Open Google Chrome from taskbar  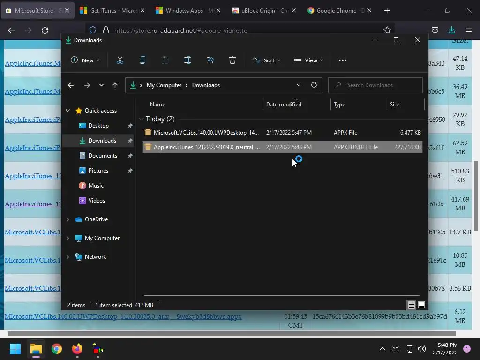[x=57, y=349]
